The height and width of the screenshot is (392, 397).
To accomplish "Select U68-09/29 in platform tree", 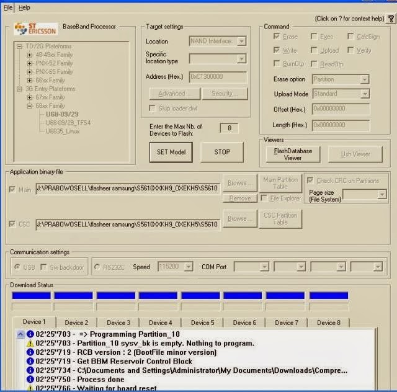I will click(62, 114).
